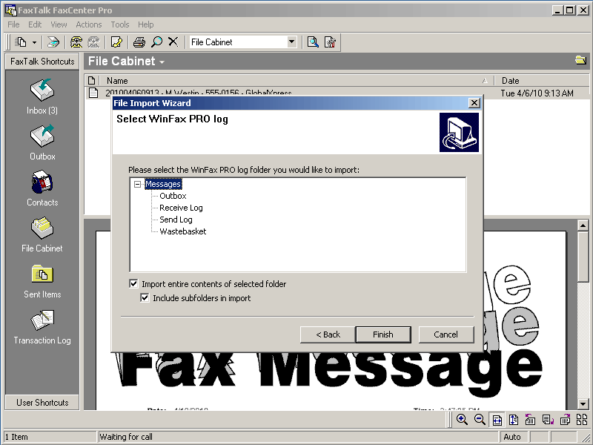Open the View menu
Image resolution: width=593 pixels, height=445 pixels.
pos(59,24)
